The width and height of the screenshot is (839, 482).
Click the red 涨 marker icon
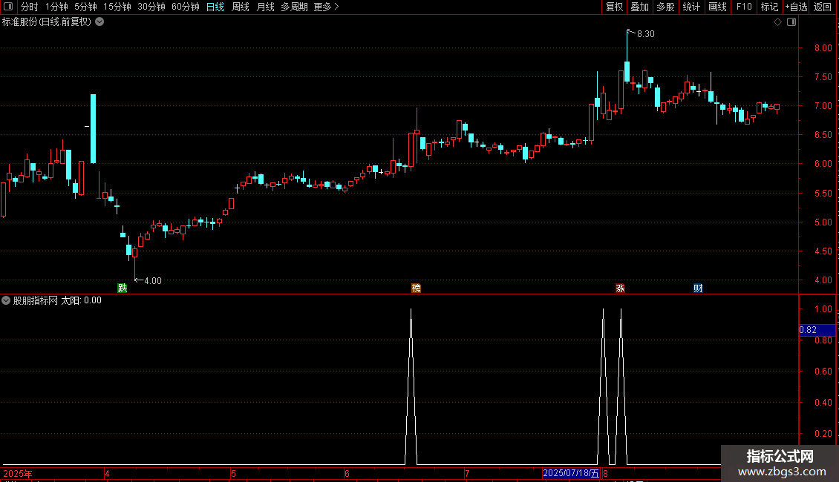[x=620, y=288]
